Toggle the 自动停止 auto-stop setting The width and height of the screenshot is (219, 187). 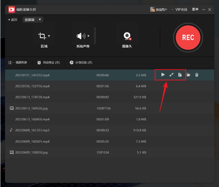pos(48,62)
